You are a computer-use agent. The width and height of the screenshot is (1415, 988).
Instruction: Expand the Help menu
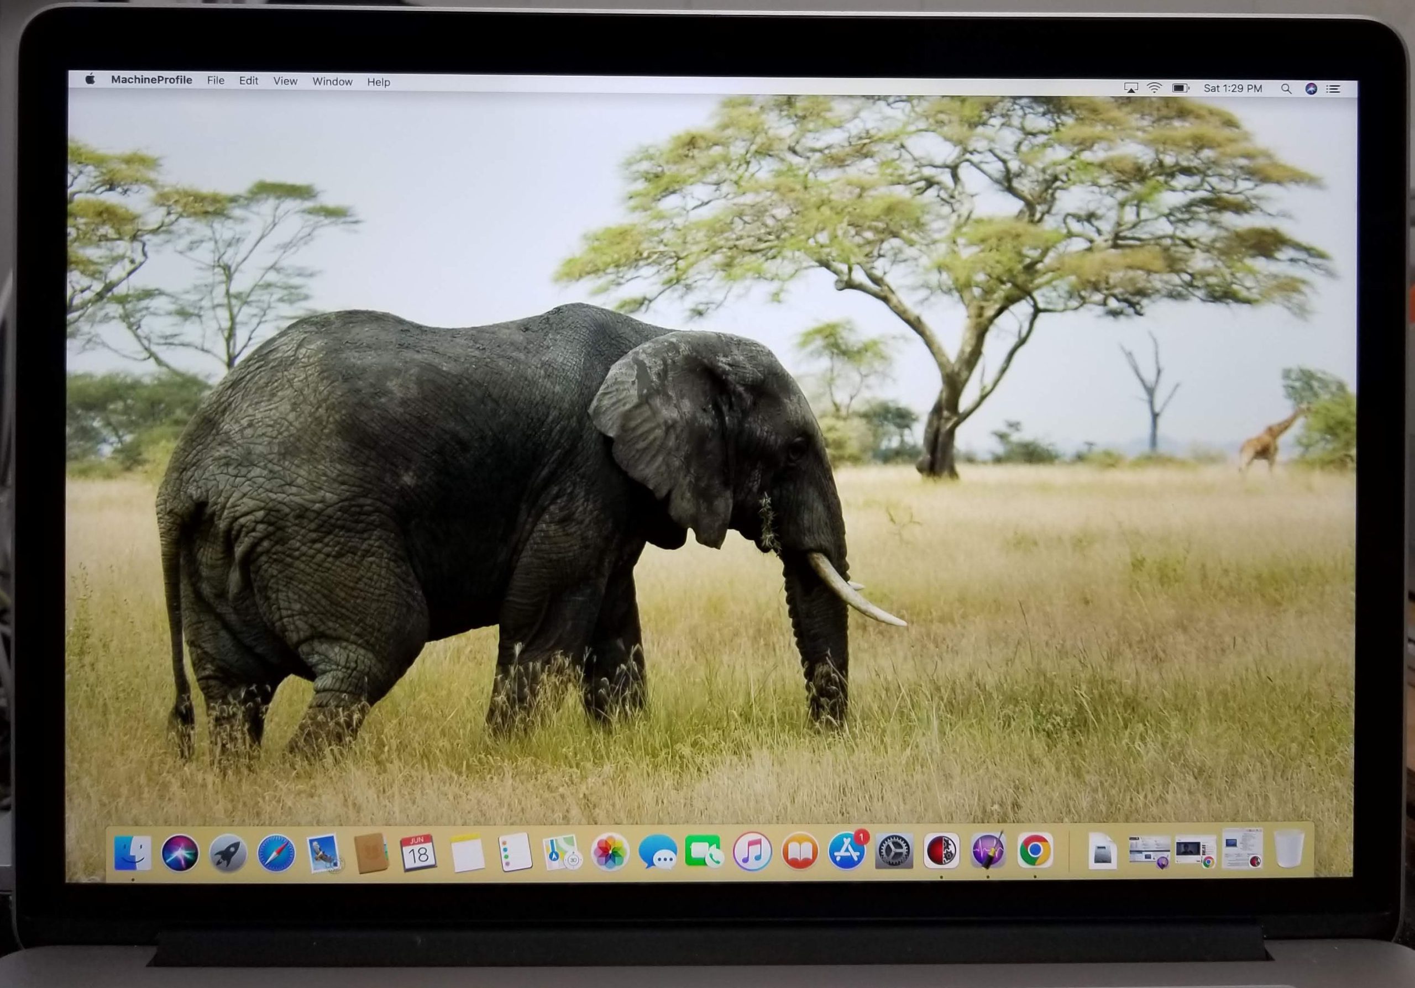[x=379, y=82]
